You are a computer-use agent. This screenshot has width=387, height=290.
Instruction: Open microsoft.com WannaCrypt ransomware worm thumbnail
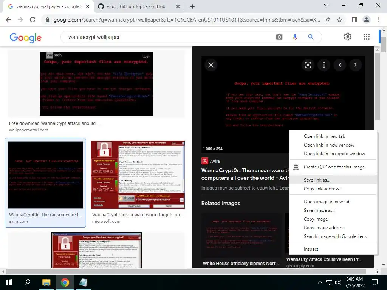pyautogui.click(x=138, y=174)
